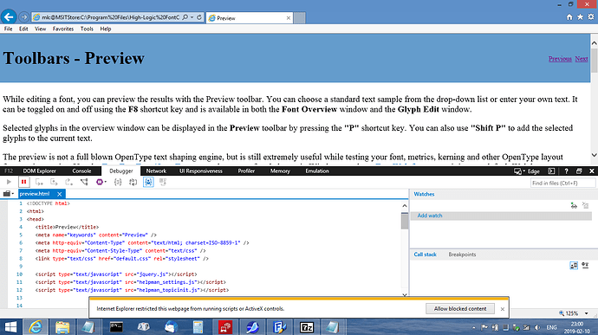Open Internet Explorer from the taskbar
The width and height of the screenshot is (598, 335).
point(36,327)
